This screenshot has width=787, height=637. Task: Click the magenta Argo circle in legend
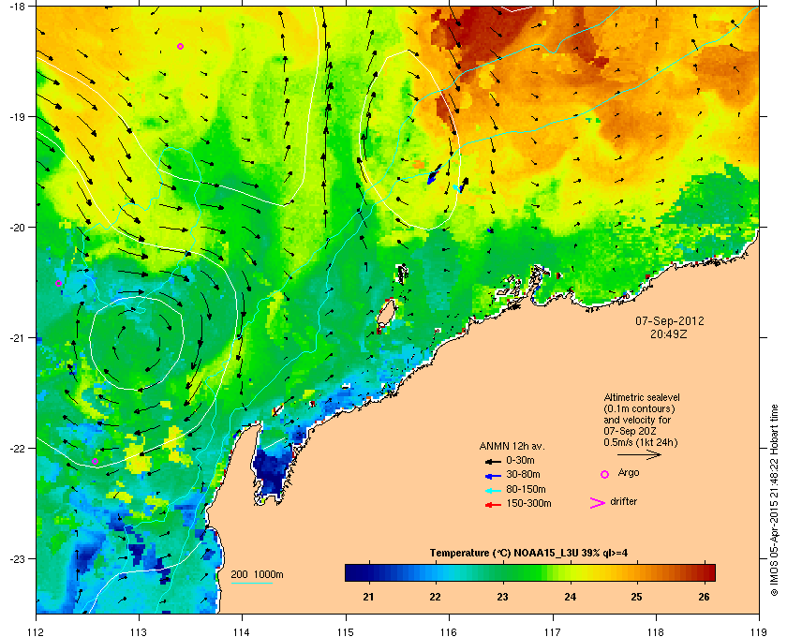605,474
